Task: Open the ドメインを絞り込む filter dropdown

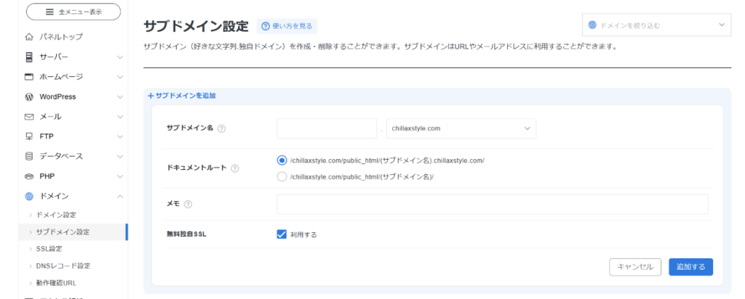Action: [x=656, y=25]
